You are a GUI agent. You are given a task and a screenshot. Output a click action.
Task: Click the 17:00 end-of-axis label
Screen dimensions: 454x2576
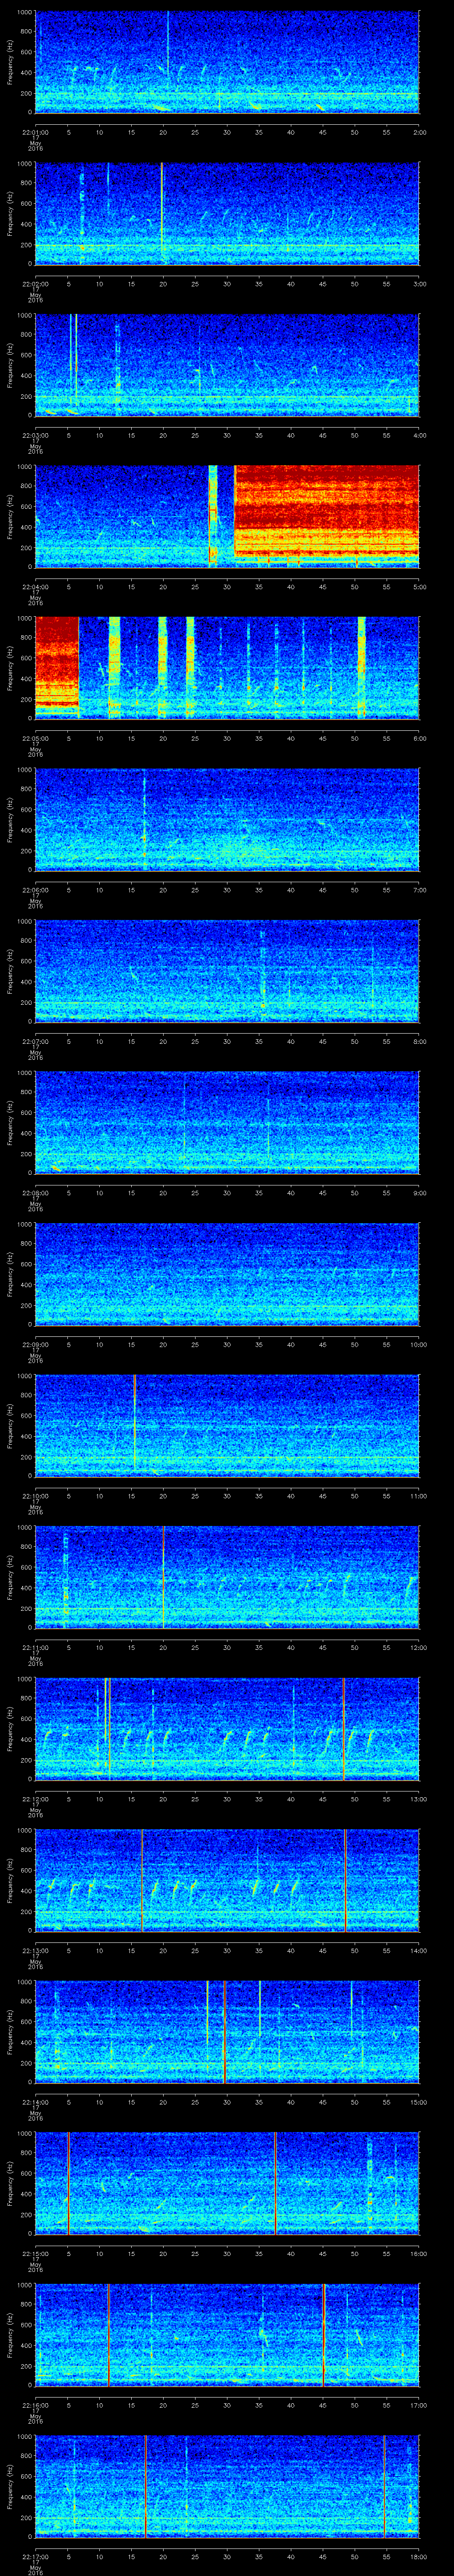pyautogui.click(x=418, y=2405)
